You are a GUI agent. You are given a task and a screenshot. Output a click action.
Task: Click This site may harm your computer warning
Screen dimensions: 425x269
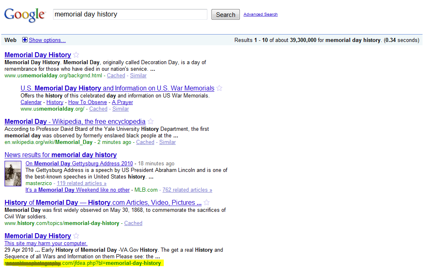pos(46,243)
